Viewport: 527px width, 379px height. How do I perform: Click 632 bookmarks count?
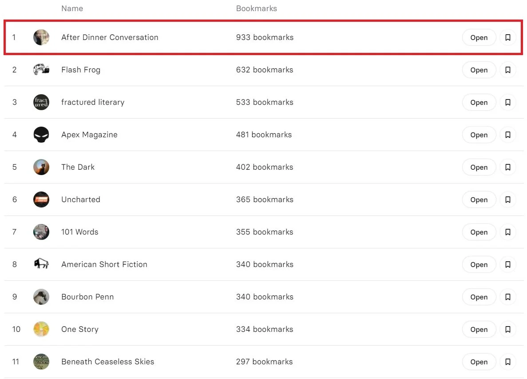click(265, 70)
